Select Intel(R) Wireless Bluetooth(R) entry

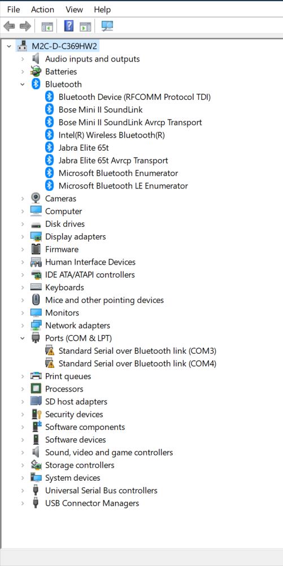[112, 135]
